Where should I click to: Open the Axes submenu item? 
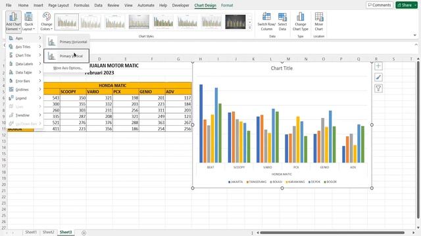click(x=25, y=38)
